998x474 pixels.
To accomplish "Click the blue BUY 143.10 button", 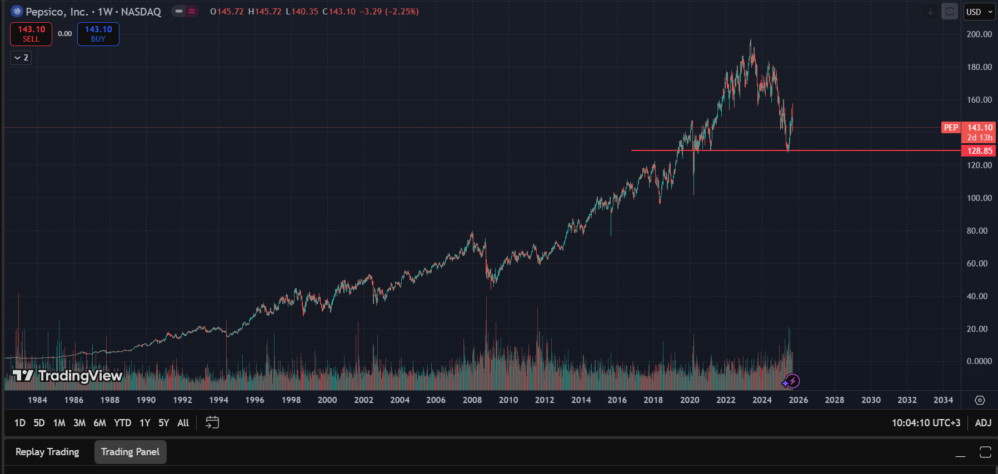I will click(x=98, y=34).
